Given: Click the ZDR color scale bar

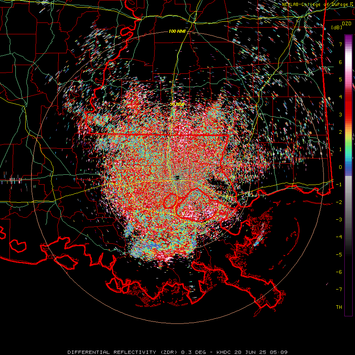Looking at the screenshot, I should tap(348, 175).
